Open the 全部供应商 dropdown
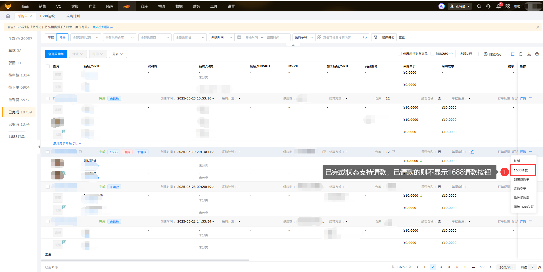Screen dimensions: 543x272 [x=155, y=38]
